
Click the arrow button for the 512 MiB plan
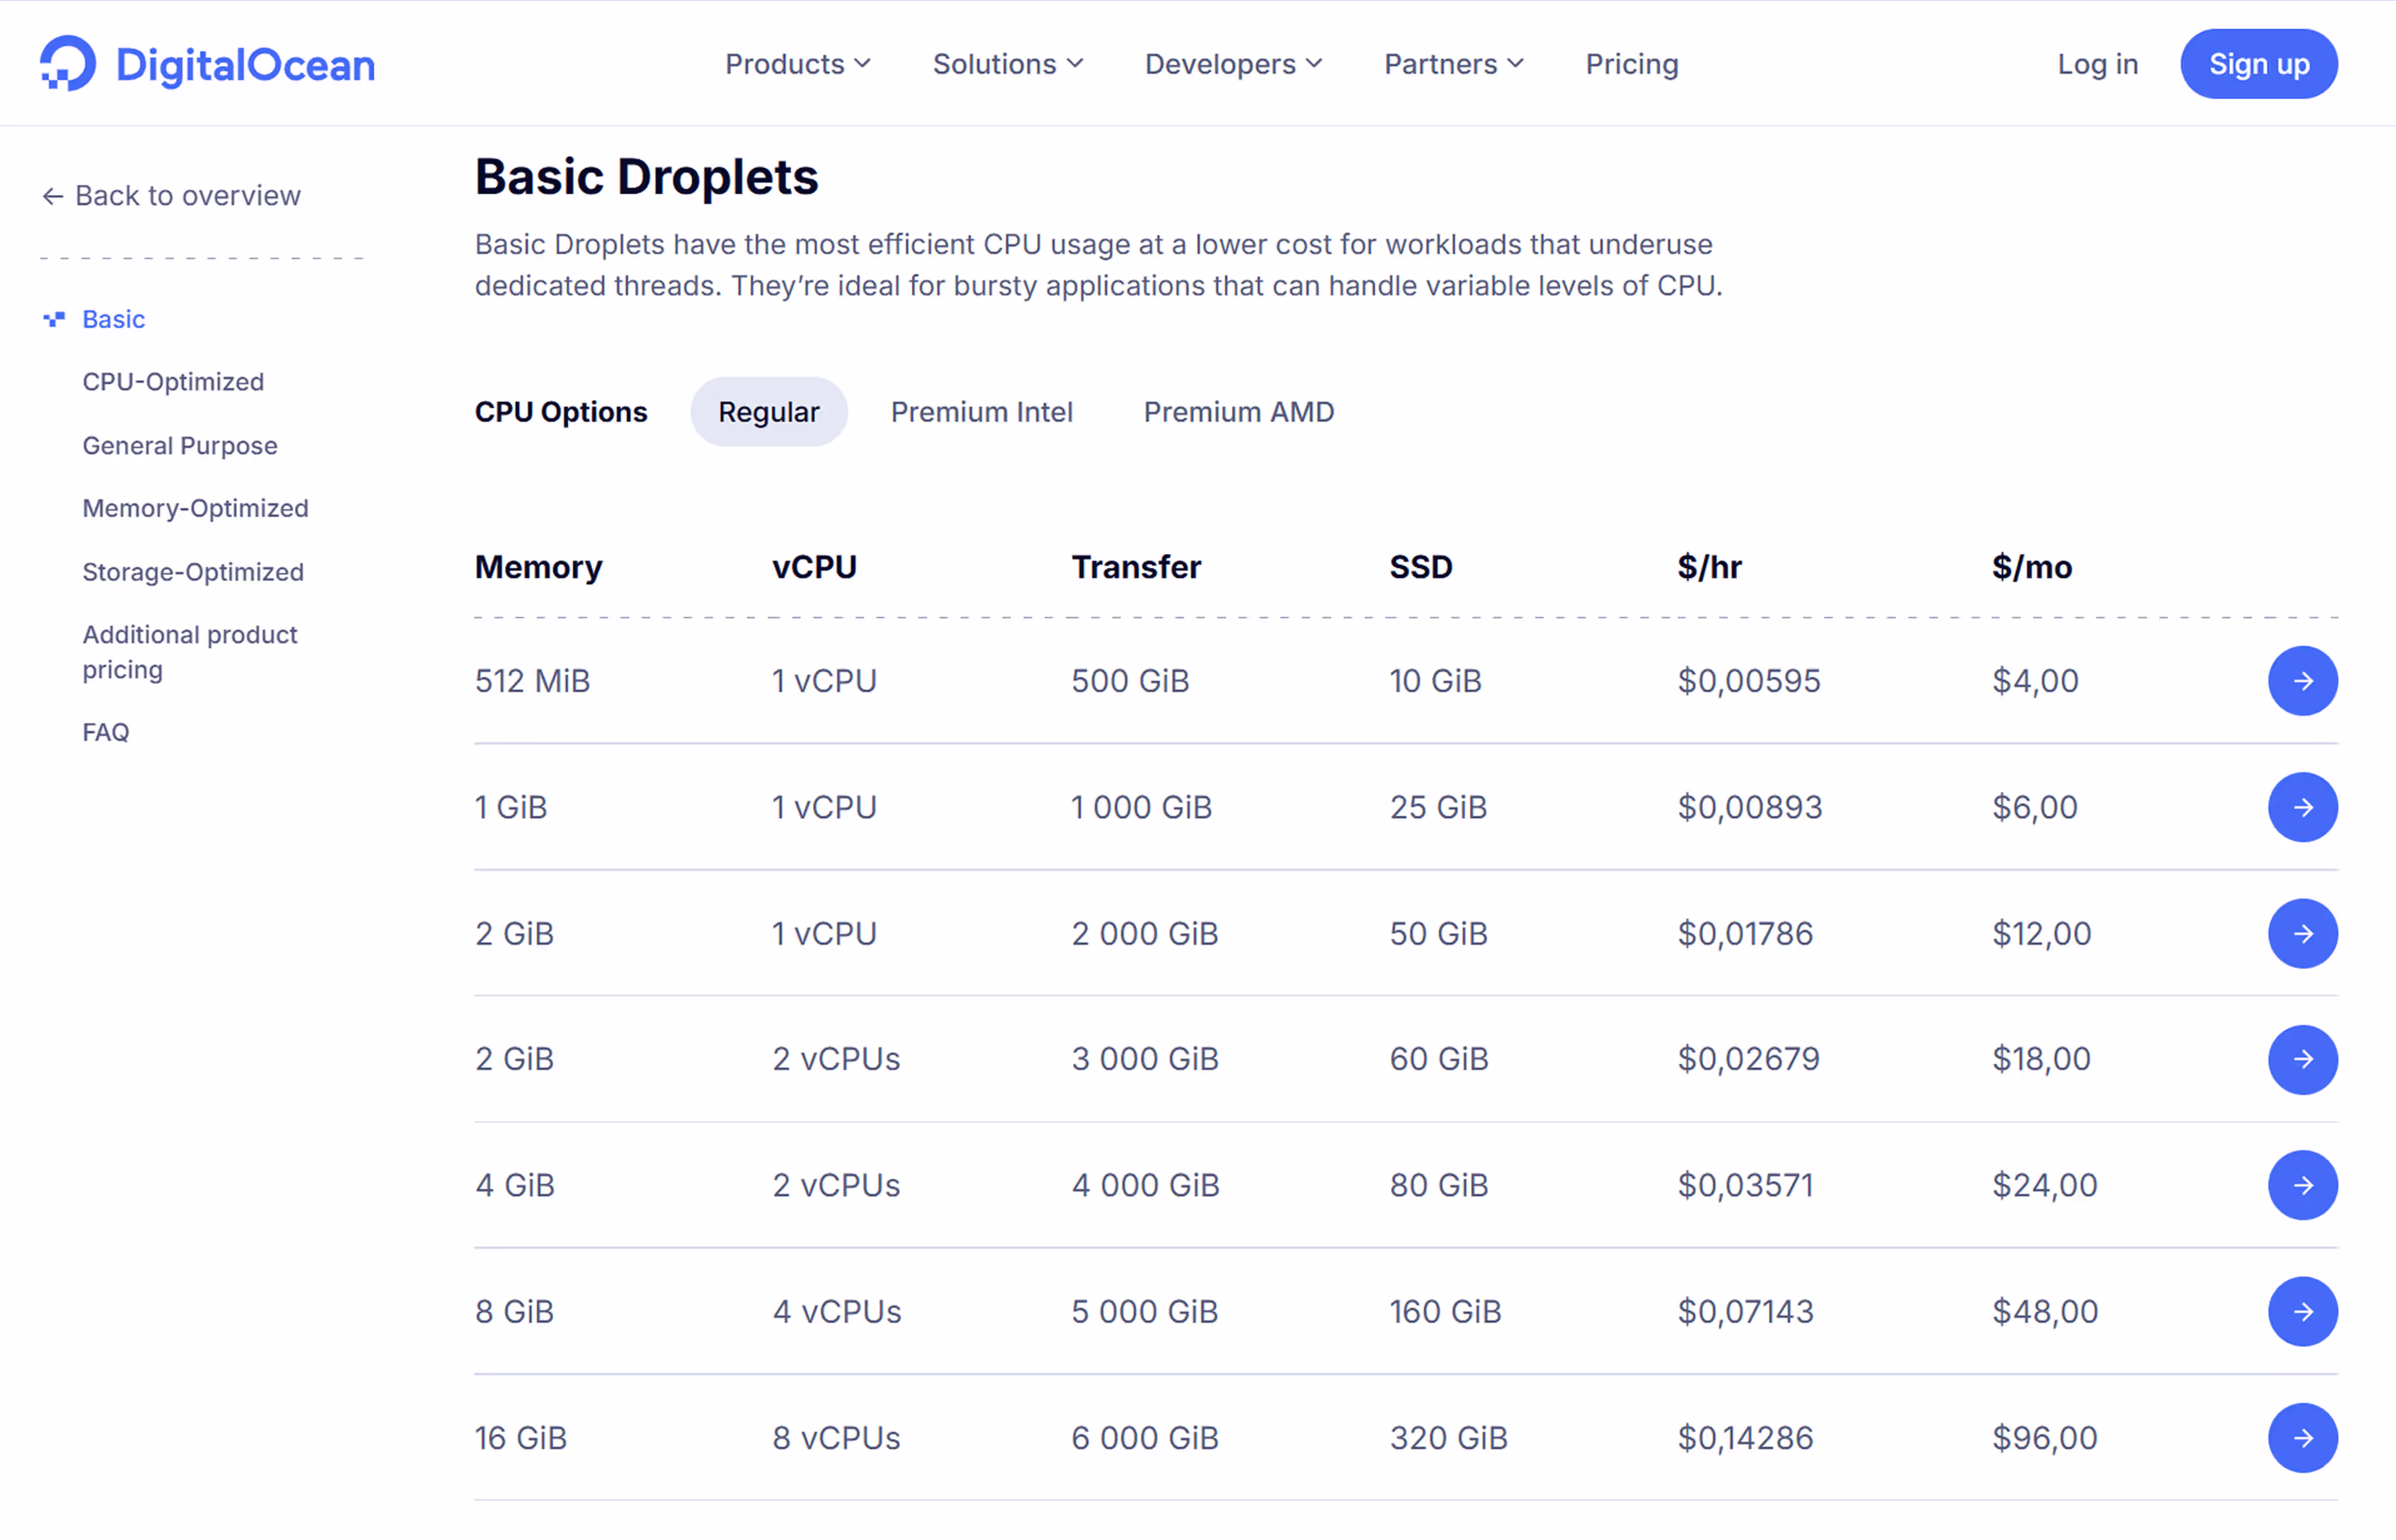point(2301,681)
